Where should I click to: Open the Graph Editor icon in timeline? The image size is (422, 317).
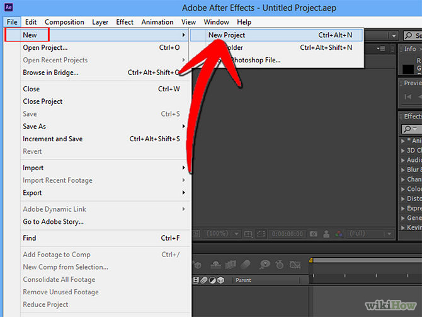click(295, 265)
